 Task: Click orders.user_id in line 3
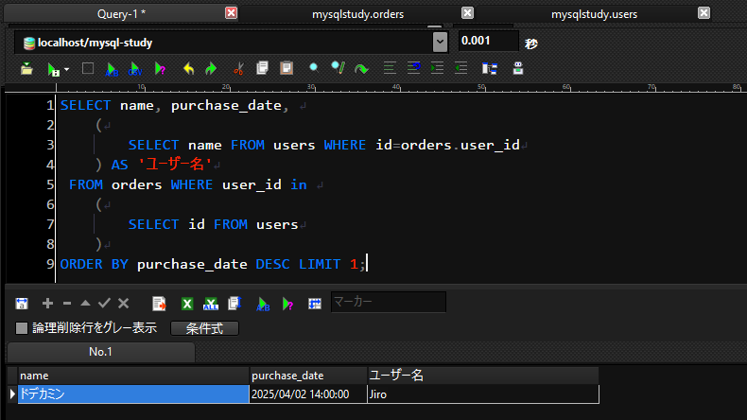[x=460, y=145]
